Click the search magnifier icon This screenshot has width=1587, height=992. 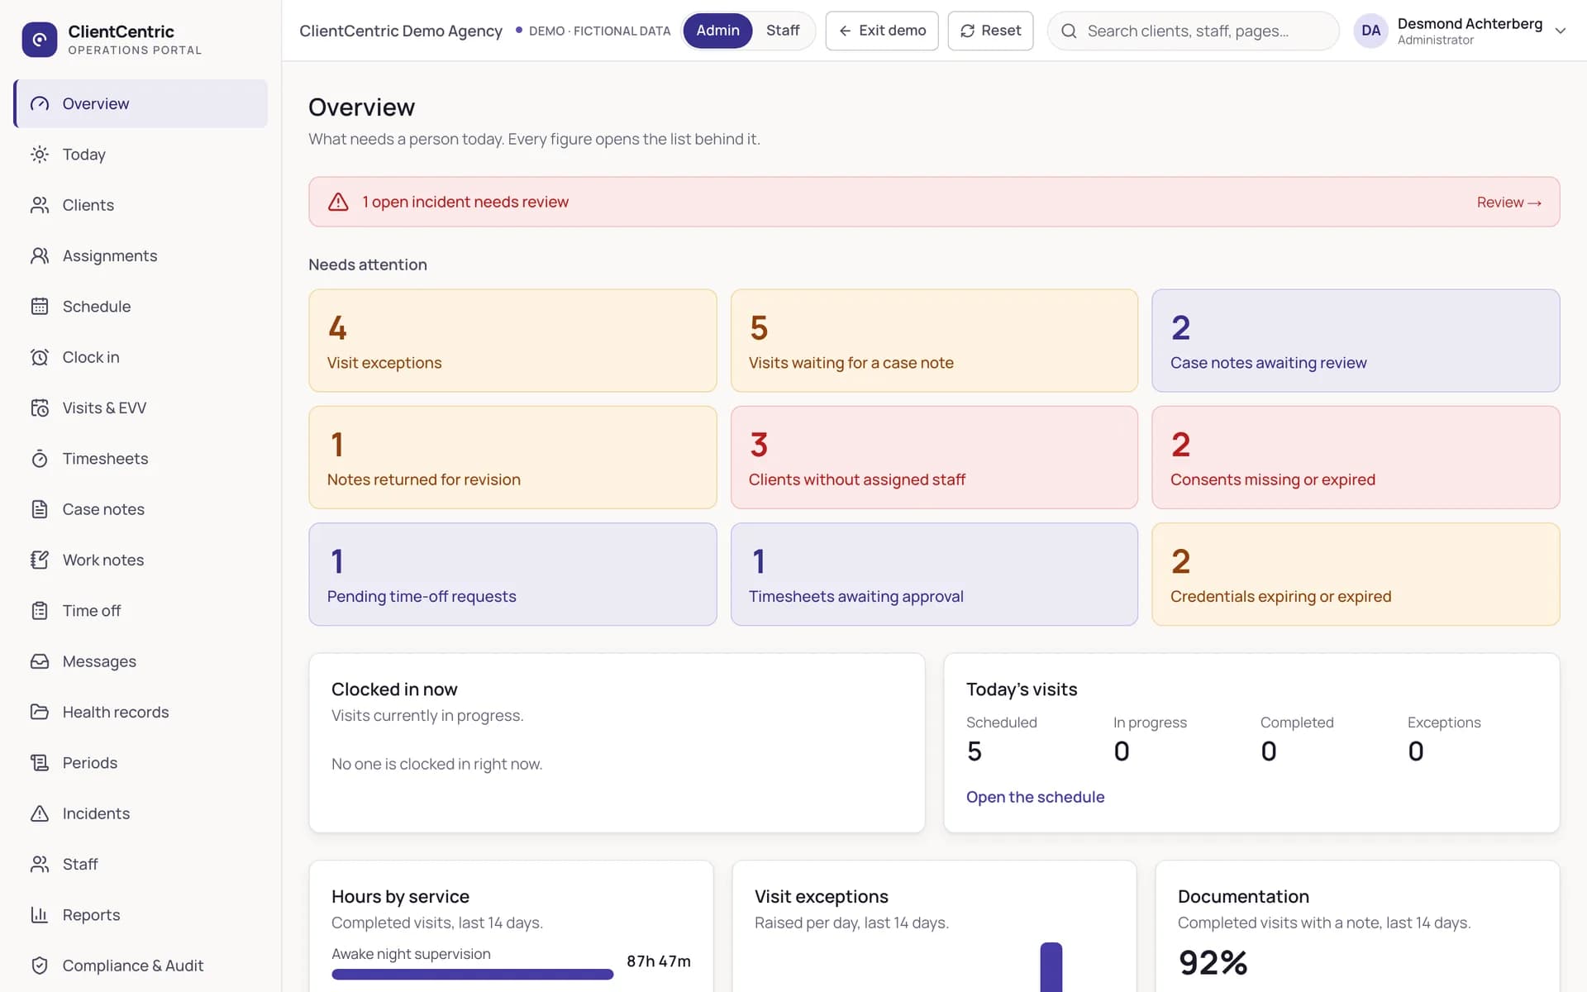pos(1069,31)
